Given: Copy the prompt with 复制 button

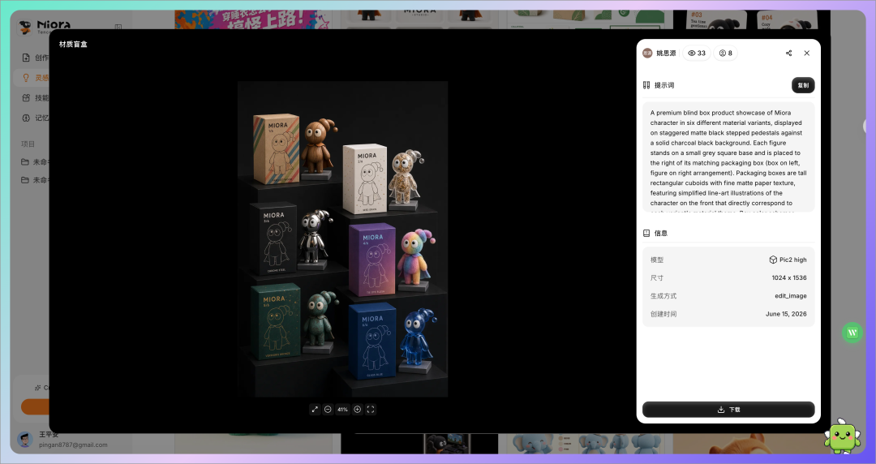Looking at the screenshot, I should point(803,85).
